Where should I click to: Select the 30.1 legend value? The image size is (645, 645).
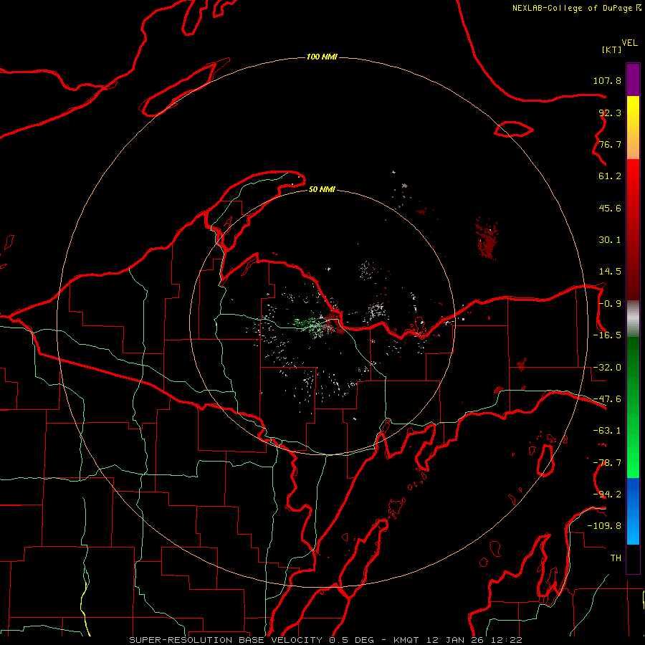pyautogui.click(x=610, y=240)
